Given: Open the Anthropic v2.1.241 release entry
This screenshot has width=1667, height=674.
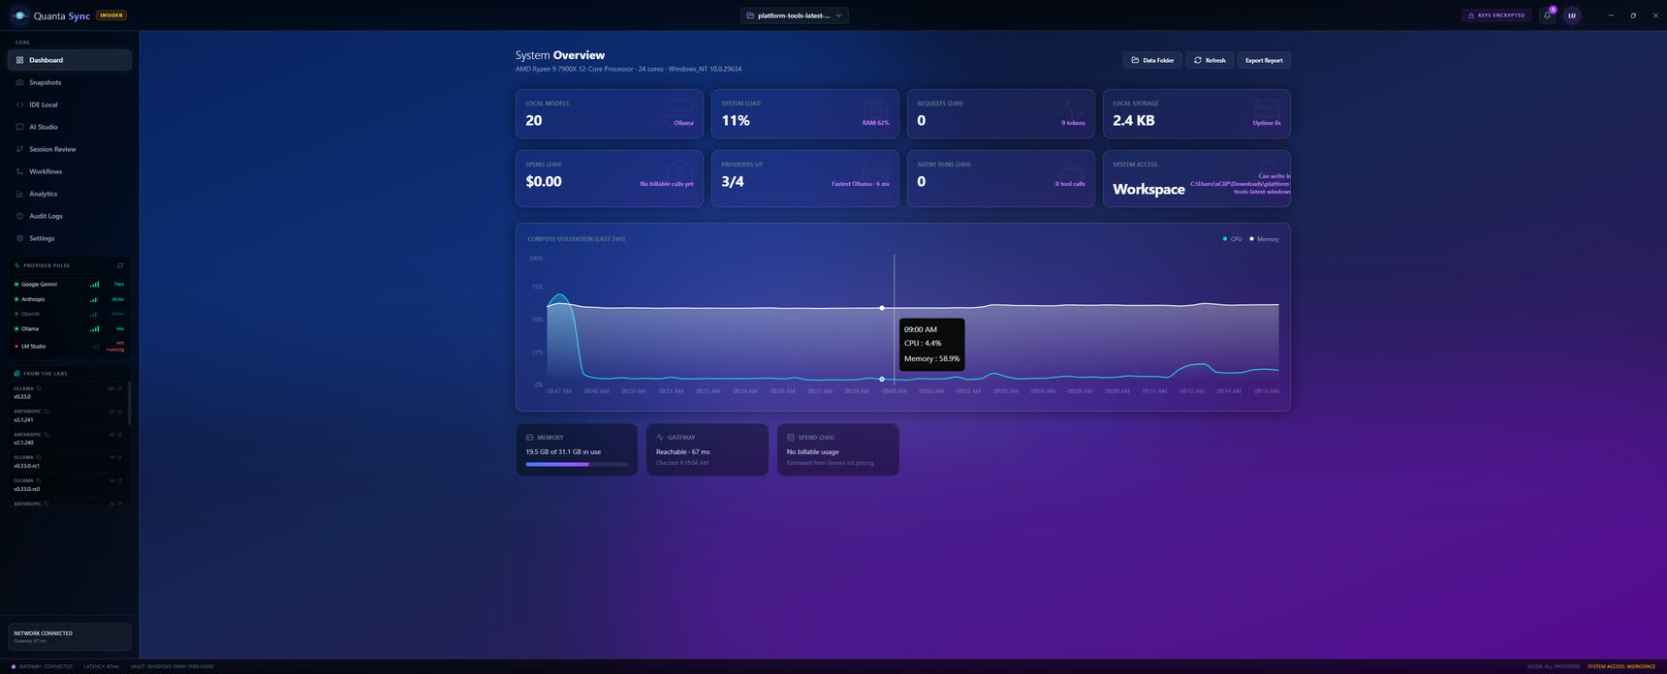Looking at the screenshot, I should [x=68, y=415].
